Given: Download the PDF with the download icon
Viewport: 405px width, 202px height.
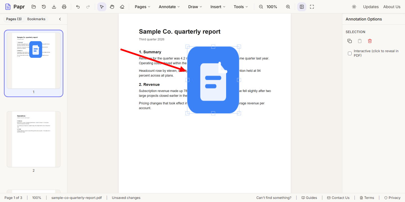Looking at the screenshot, I should tap(54, 7).
